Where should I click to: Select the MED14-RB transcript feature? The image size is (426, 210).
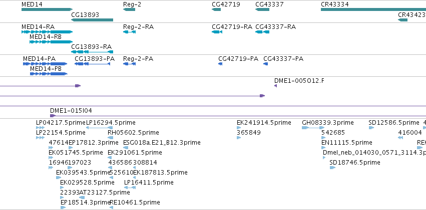[51, 42]
